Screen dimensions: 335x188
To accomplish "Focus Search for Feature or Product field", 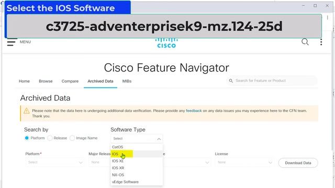I will click(x=272, y=81).
